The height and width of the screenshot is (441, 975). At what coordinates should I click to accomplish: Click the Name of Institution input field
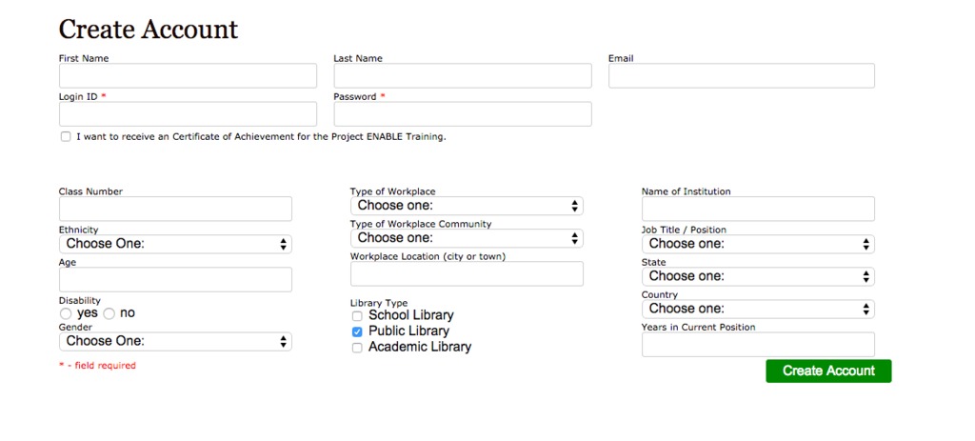[x=758, y=209]
